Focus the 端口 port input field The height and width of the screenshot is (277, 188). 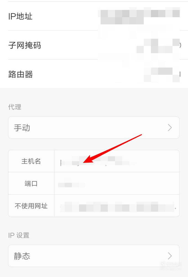[117, 183]
